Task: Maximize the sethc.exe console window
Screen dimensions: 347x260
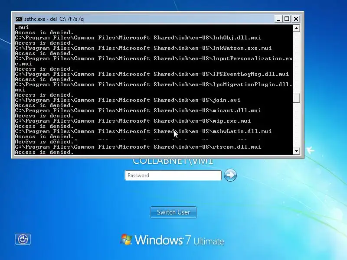Action: click(x=287, y=19)
